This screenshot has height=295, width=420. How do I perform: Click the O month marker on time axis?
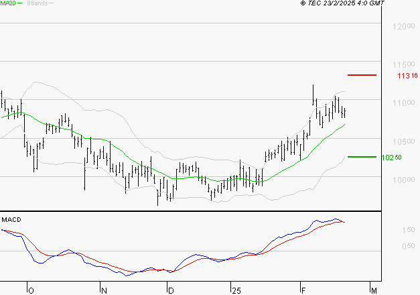[x=31, y=291]
